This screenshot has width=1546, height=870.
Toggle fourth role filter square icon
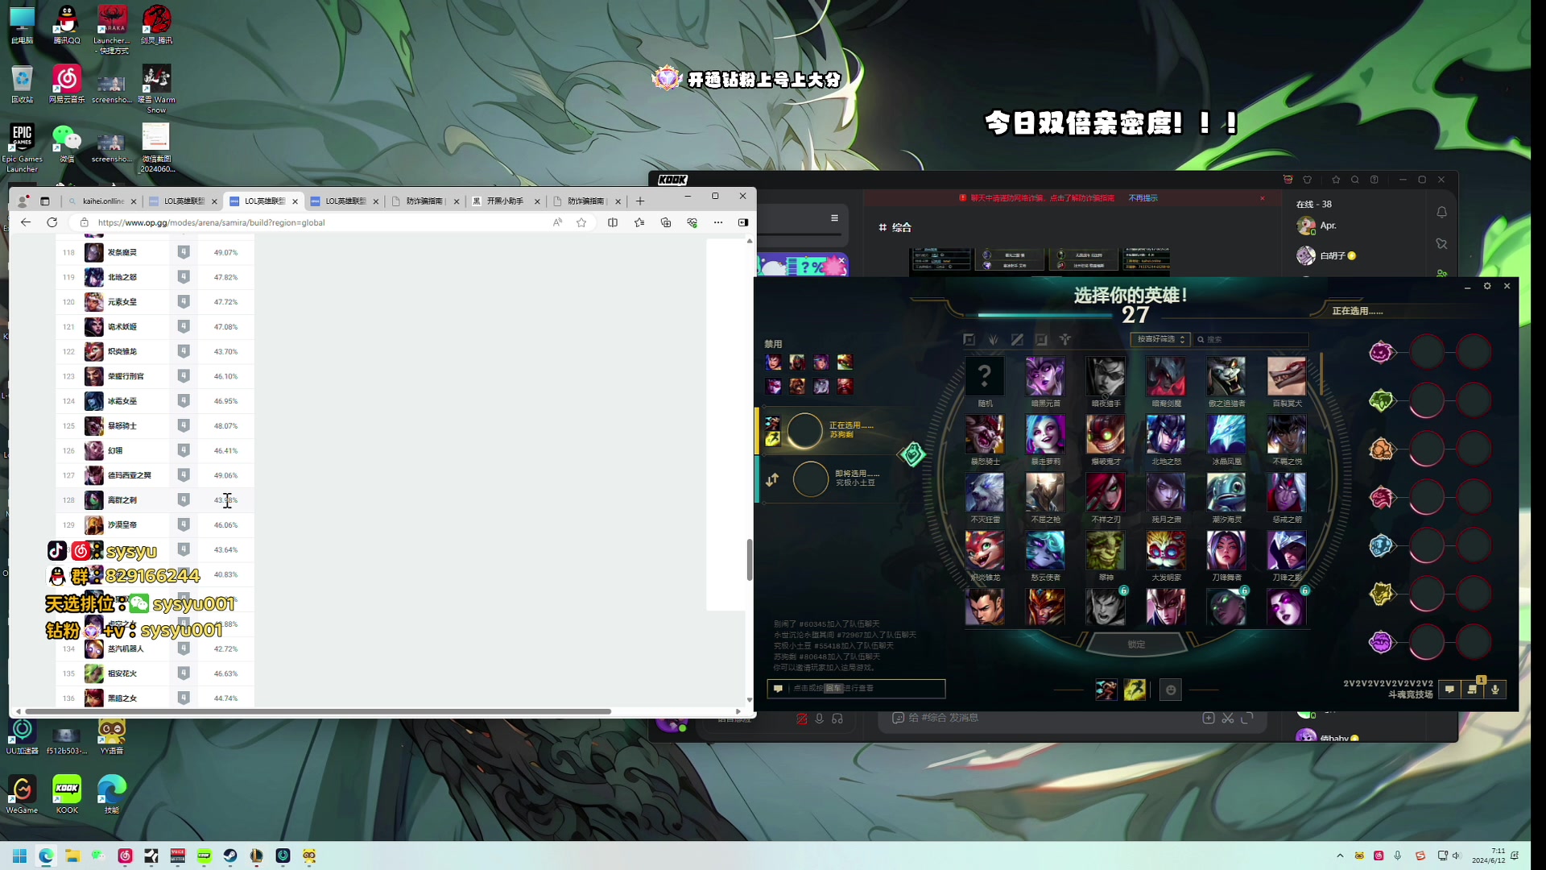tap(1041, 340)
